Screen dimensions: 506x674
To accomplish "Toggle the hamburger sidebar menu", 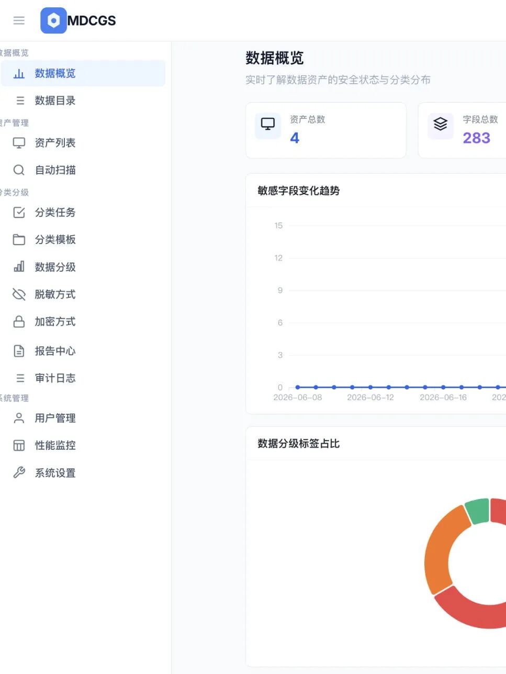I will [19, 20].
